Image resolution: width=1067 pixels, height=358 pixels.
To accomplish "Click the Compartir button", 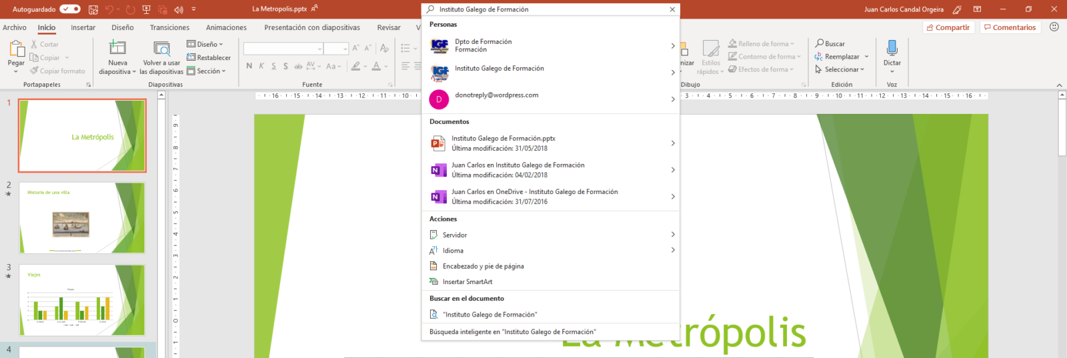I will point(948,27).
